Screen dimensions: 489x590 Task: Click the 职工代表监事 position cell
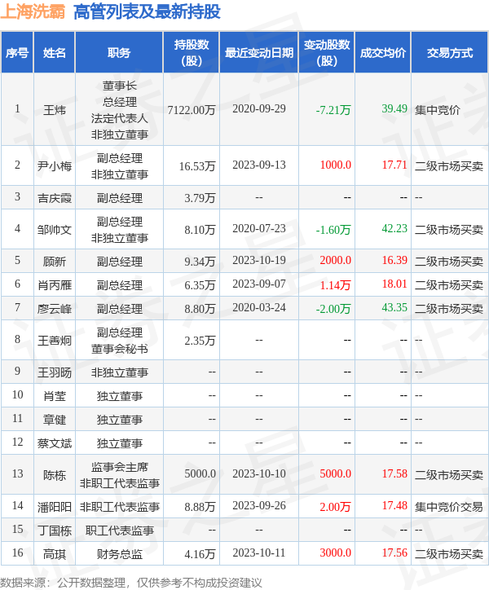point(119,531)
